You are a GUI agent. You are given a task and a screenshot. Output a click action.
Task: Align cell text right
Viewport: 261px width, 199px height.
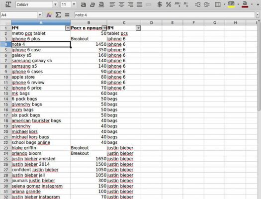[130, 4]
